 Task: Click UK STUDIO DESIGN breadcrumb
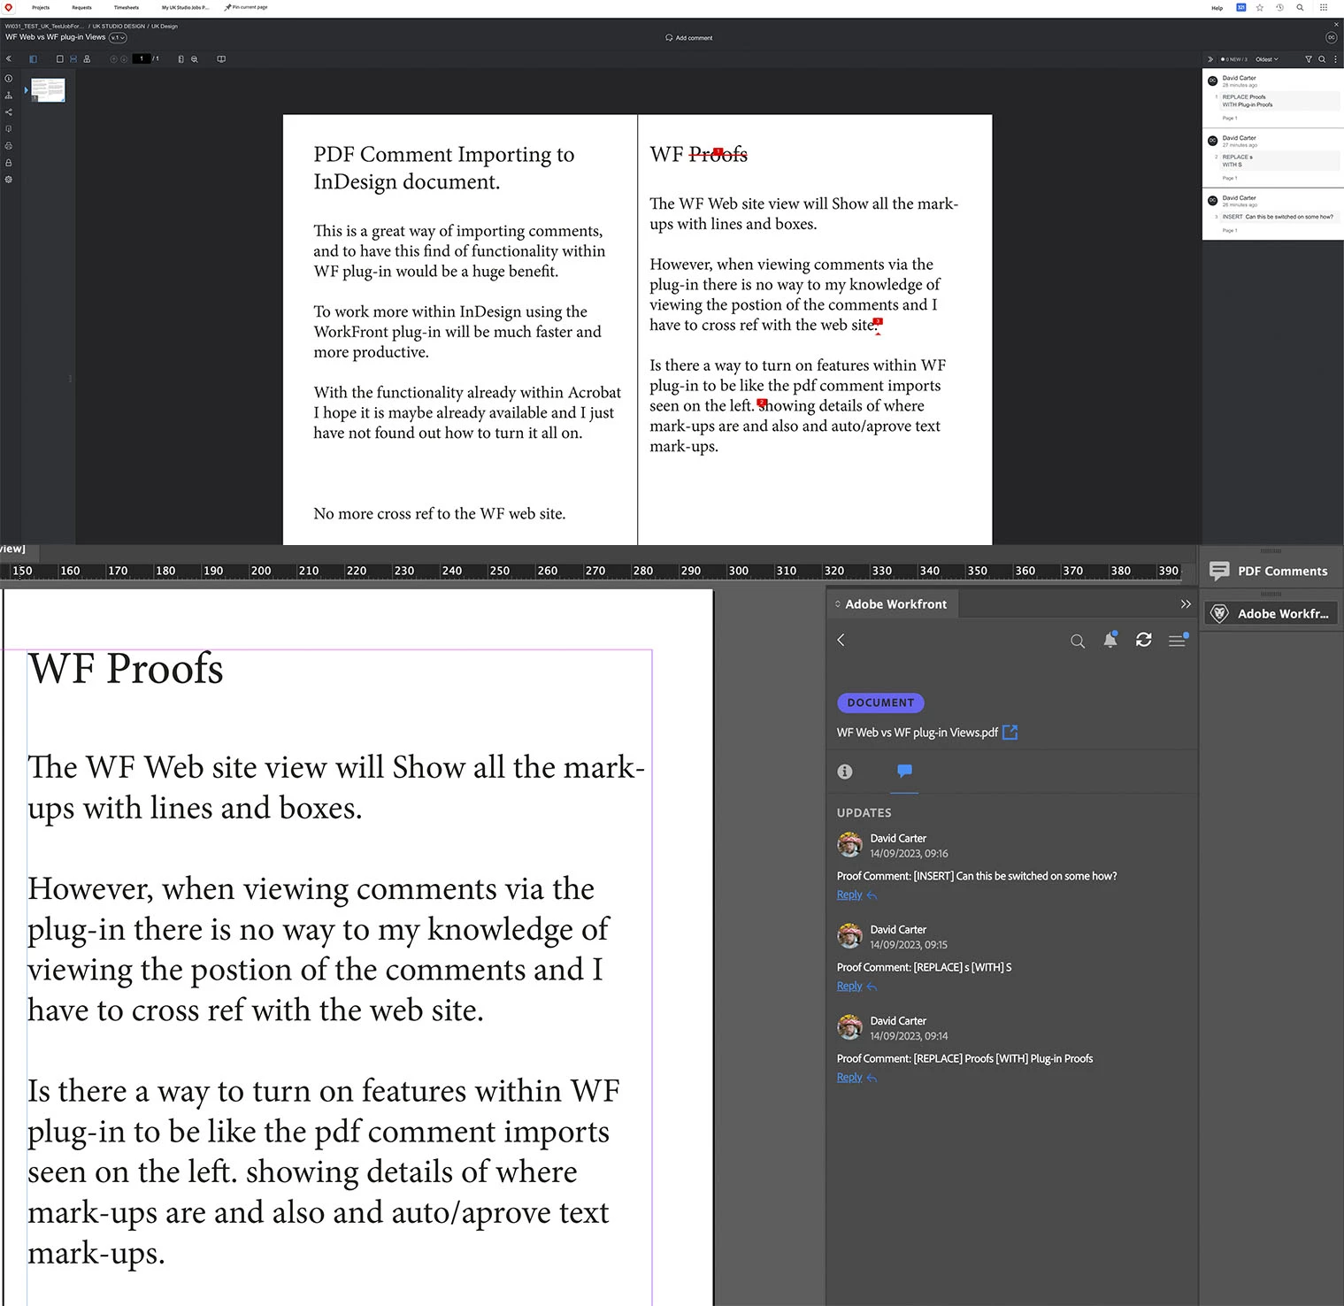[119, 27]
